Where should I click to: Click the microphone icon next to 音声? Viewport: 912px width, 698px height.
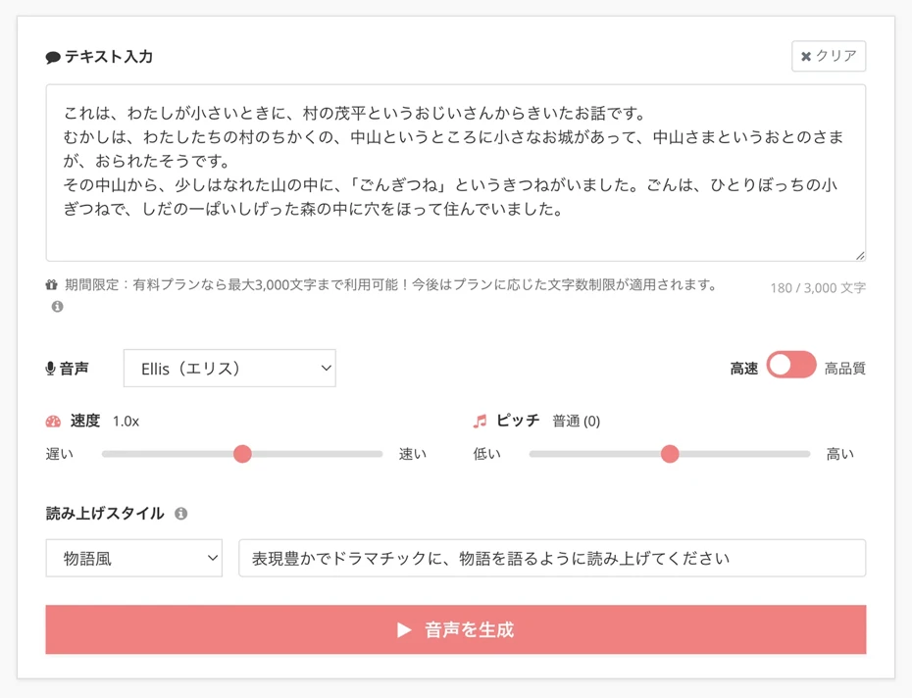(x=49, y=368)
